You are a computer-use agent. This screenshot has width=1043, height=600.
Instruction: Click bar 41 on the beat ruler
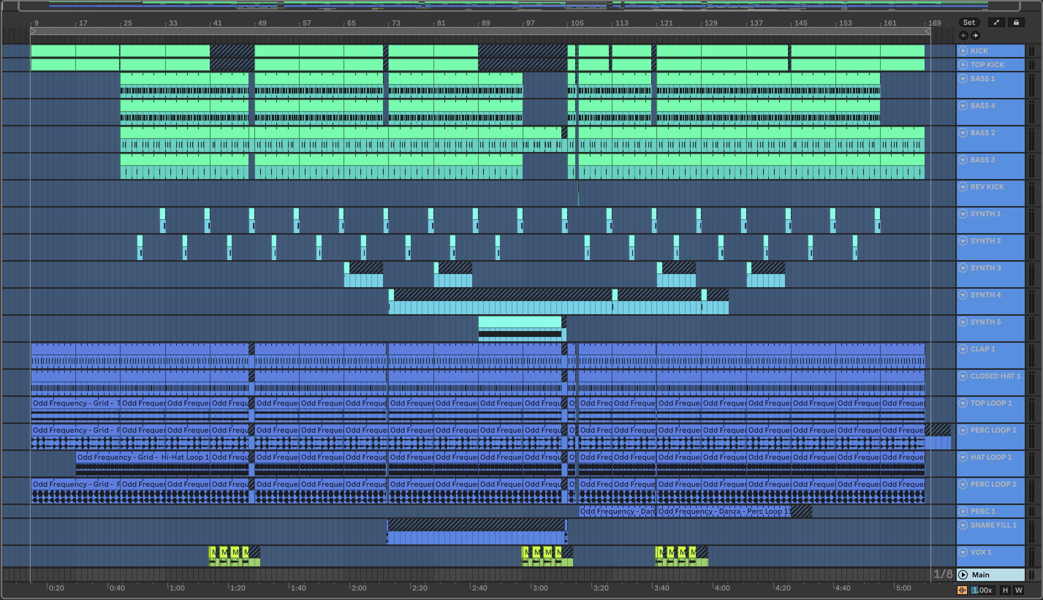[x=217, y=23]
